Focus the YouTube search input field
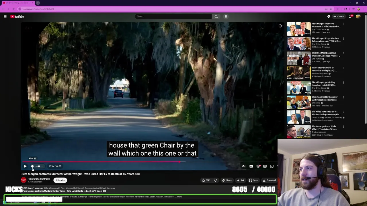 pyautogui.click(x=173, y=16)
